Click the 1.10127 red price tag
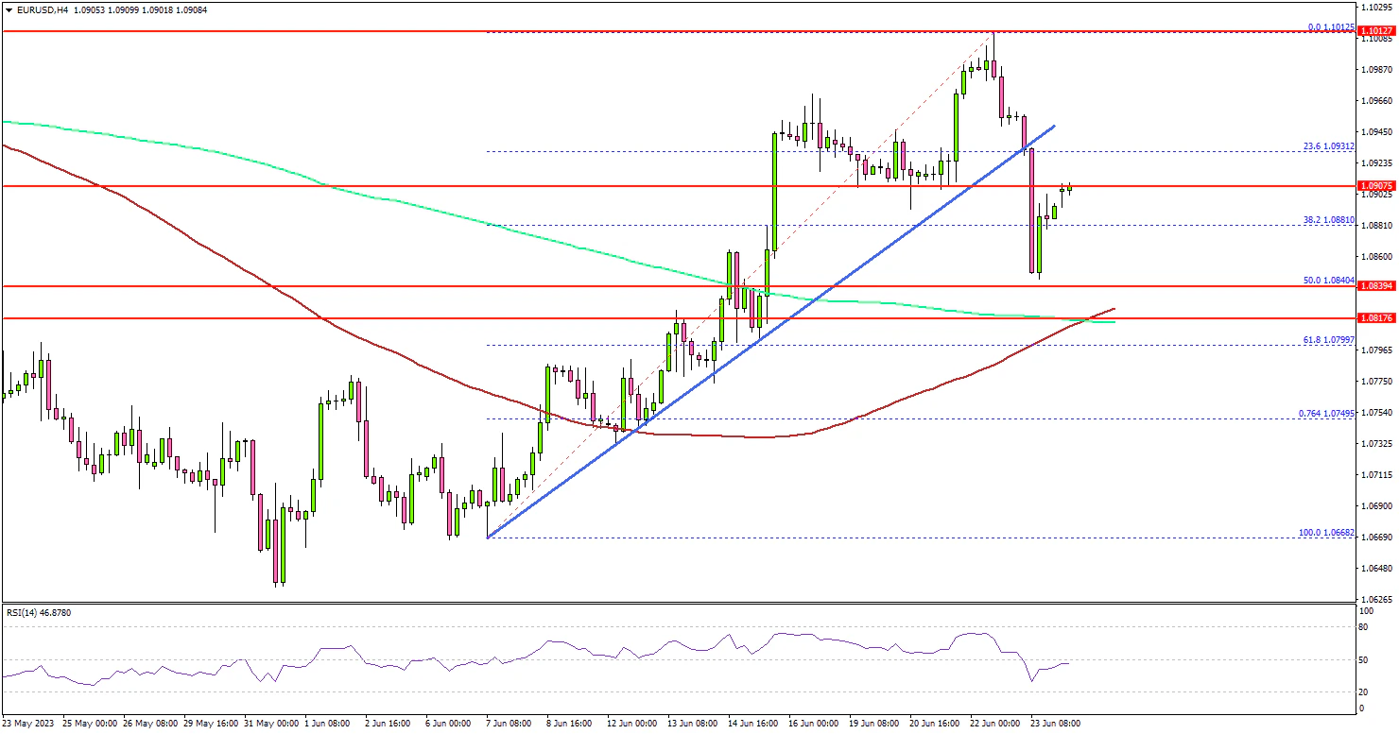The height and width of the screenshot is (734, 1399). (1374, 31)
